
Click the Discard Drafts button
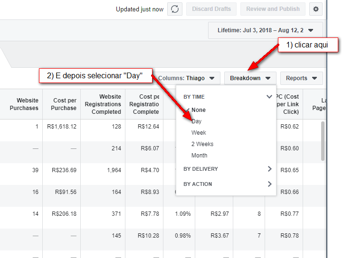tap(211, 9)
